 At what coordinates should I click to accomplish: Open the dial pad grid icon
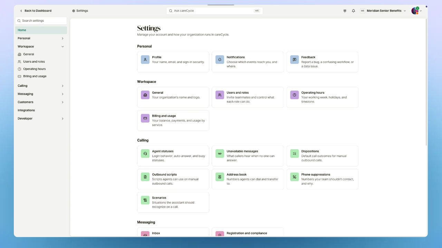[345, 11]
